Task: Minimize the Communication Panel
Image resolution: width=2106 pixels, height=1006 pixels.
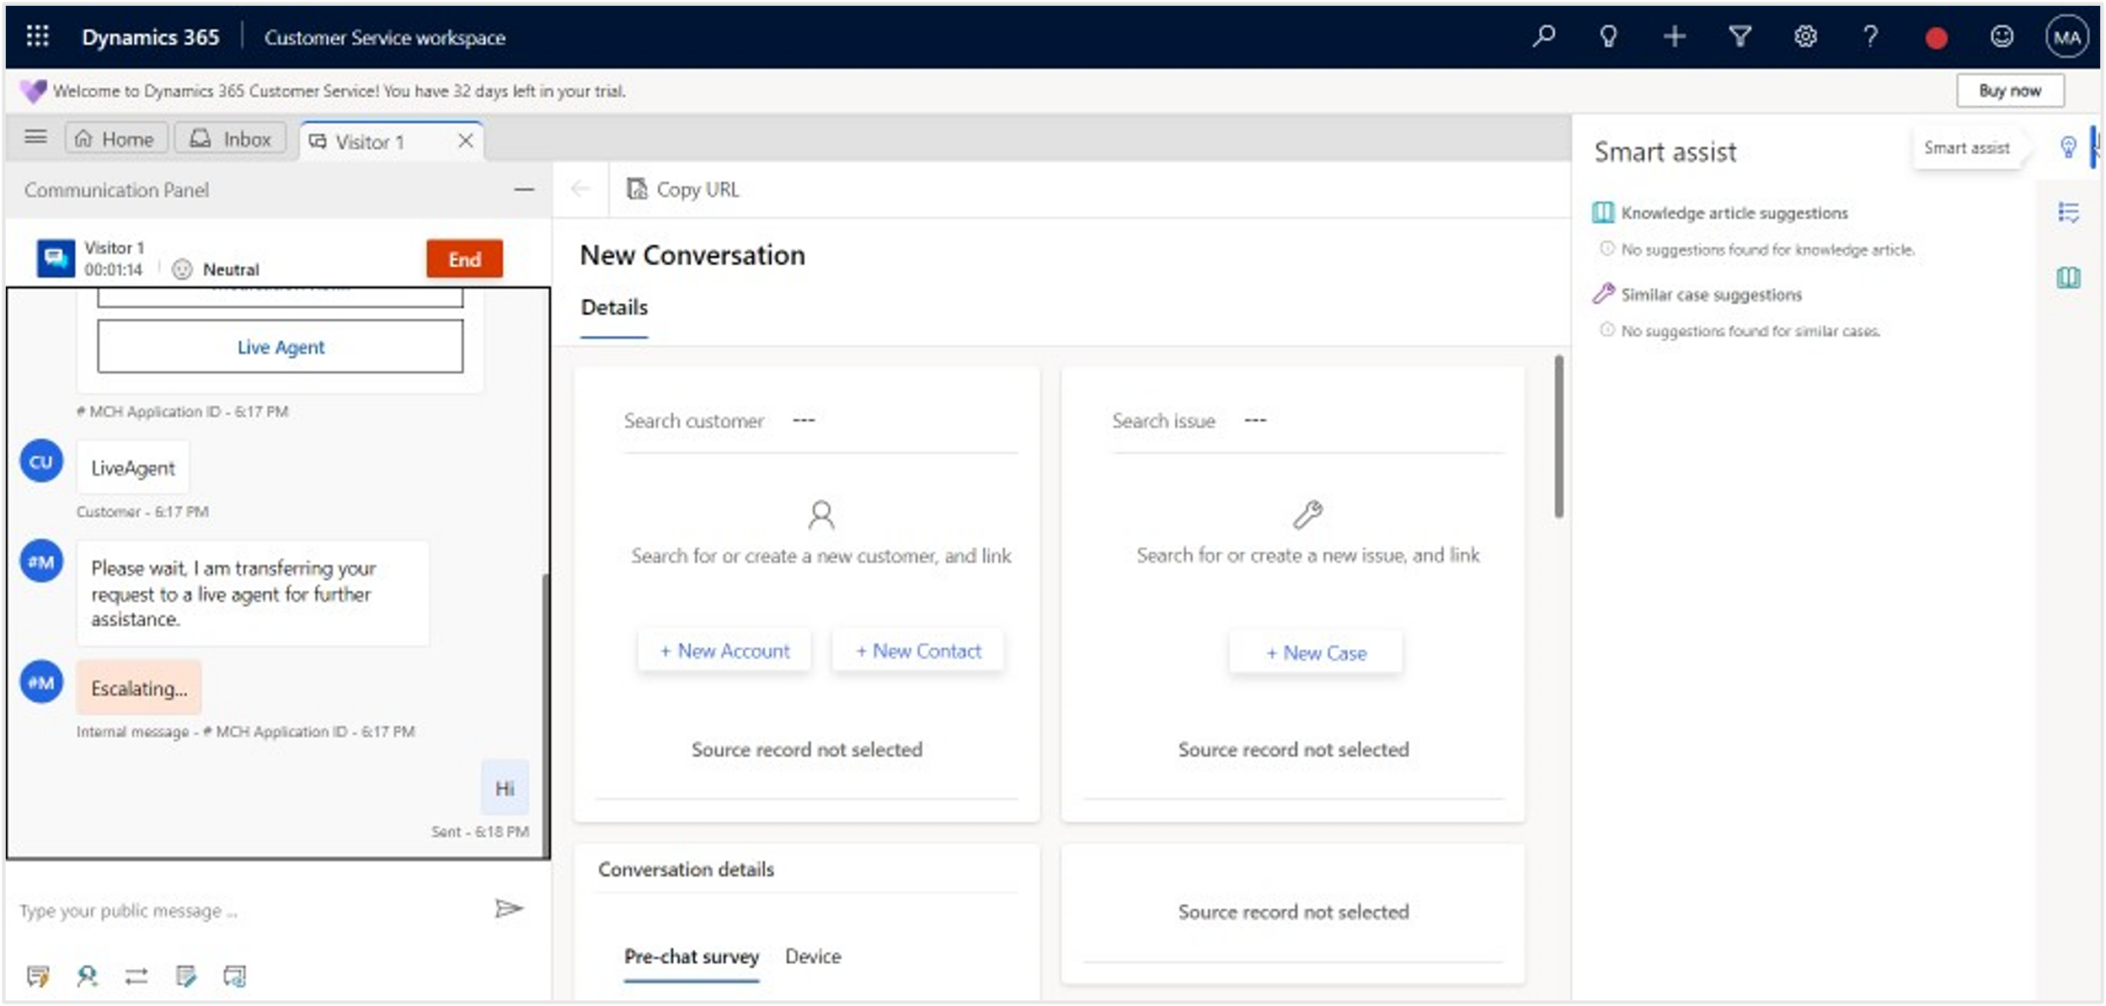Action: click(x=524, y=189)
